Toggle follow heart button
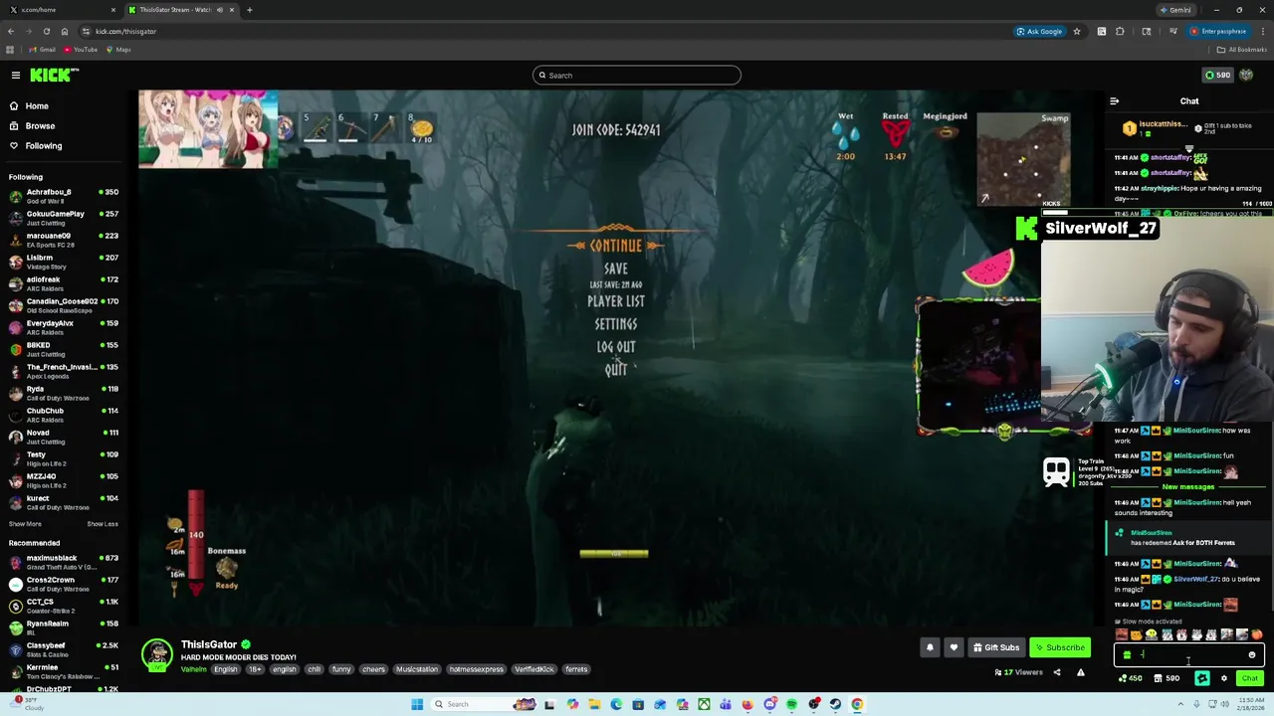 (x=954, y=647)
